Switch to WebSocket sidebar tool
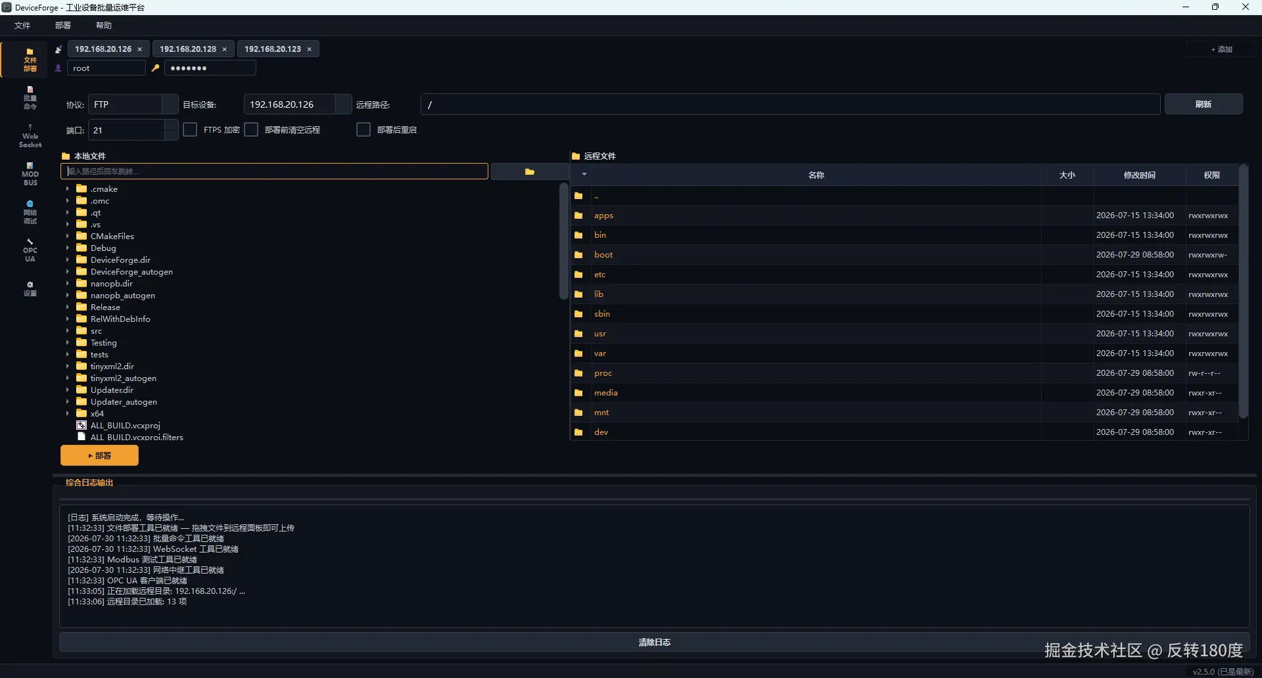The width and height of the screenshot is (1262, 678). click(30, 136)
